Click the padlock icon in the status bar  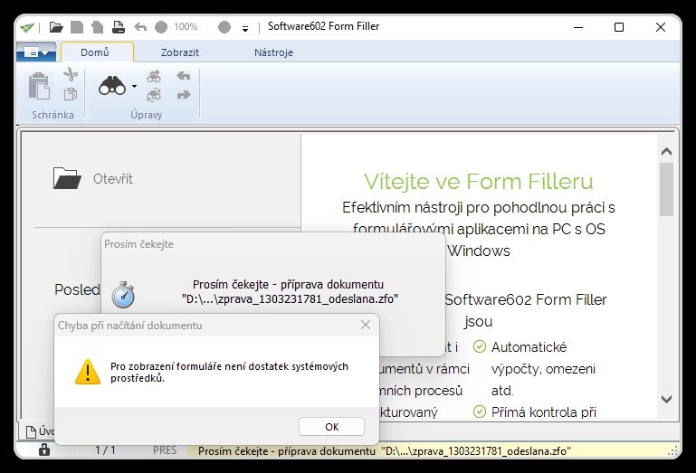[x=44, y=449]
